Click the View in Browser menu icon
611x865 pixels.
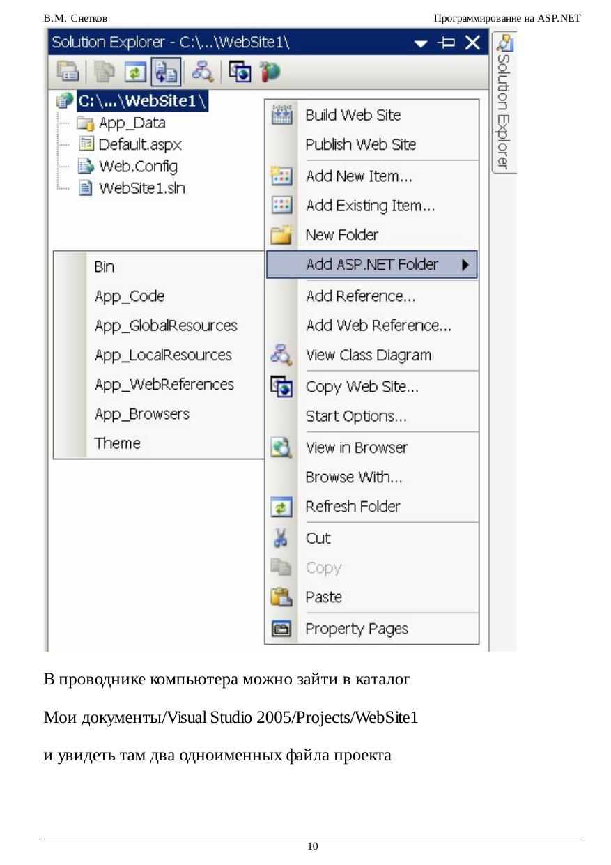click(x=281, y=447)
